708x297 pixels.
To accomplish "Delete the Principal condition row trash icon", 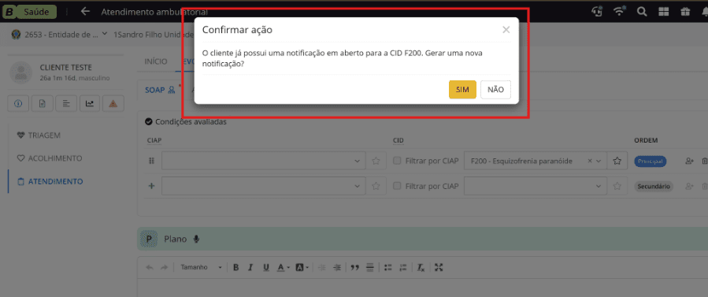I will [x=704, y=161].
